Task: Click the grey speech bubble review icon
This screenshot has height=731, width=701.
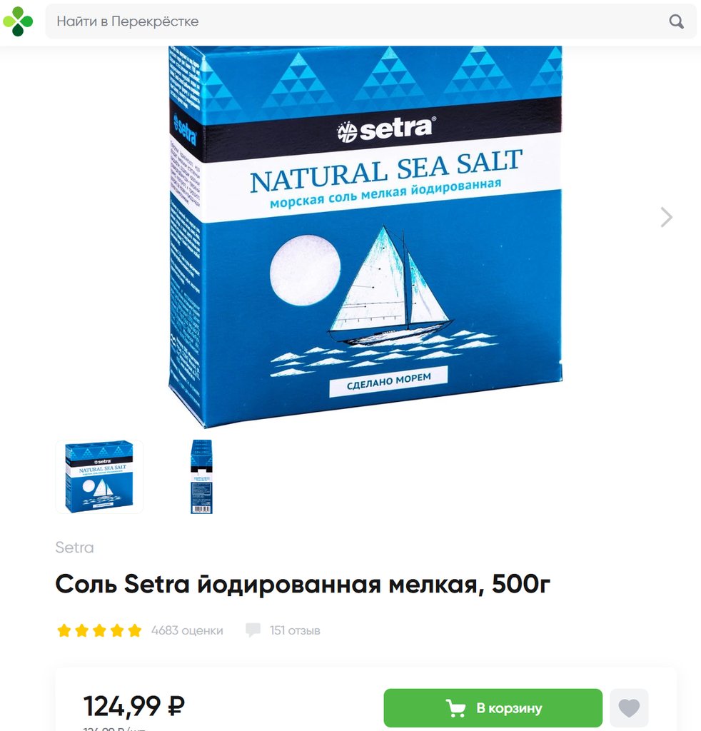Action: point(253,630)
